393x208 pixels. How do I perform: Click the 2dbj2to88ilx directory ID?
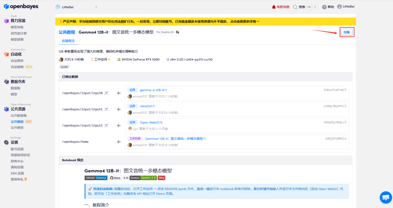coord(336,139)
